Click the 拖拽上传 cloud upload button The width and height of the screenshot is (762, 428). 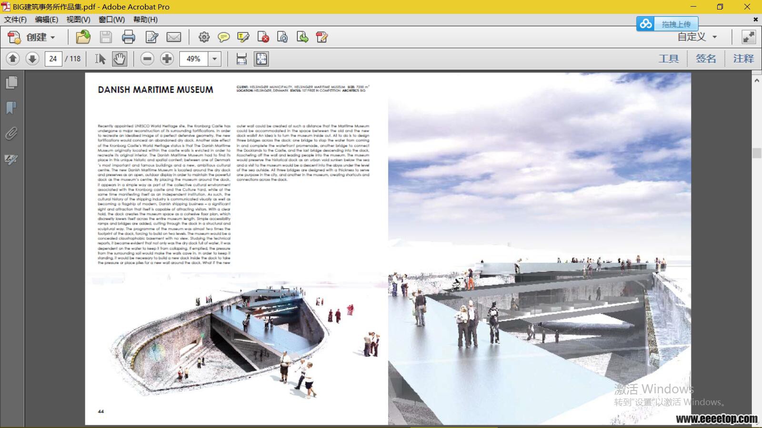tap(667, 24)
